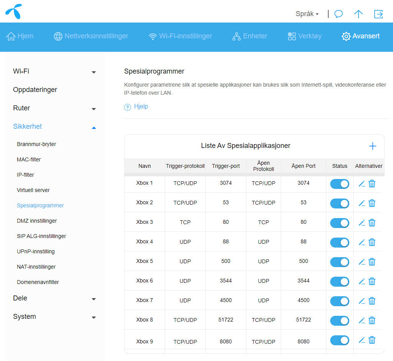Delete the Xbox 4 entry
This screenshot has width=393, height=361.
click(372, 243)
